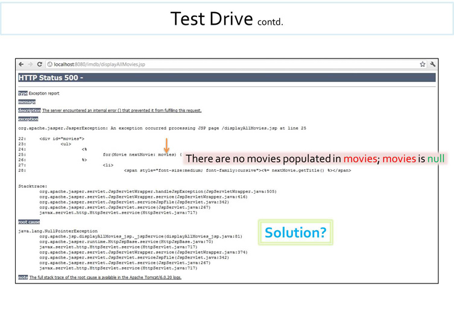Open the wrench settings menu
The width and height of the screenshot is (454, 310).
tap(432, 64)
